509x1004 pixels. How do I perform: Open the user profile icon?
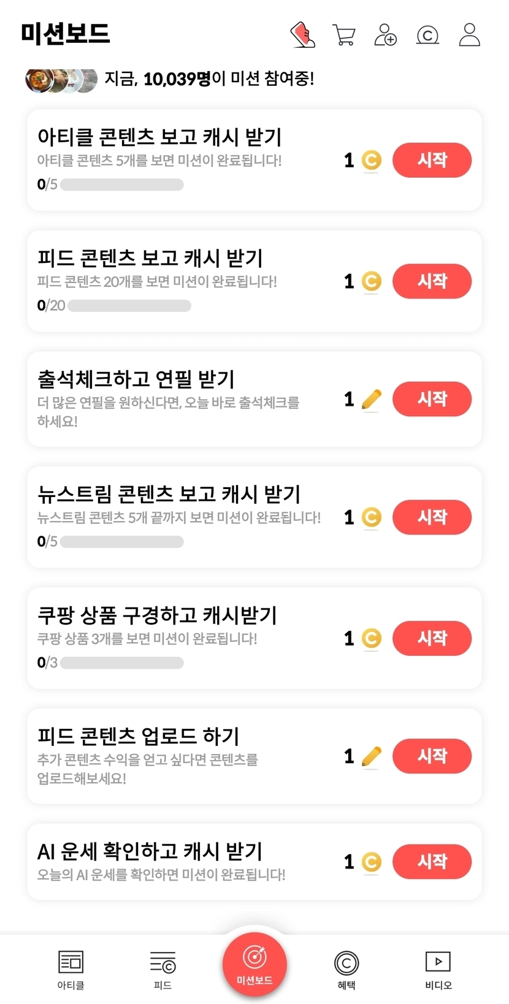[469, 35]
